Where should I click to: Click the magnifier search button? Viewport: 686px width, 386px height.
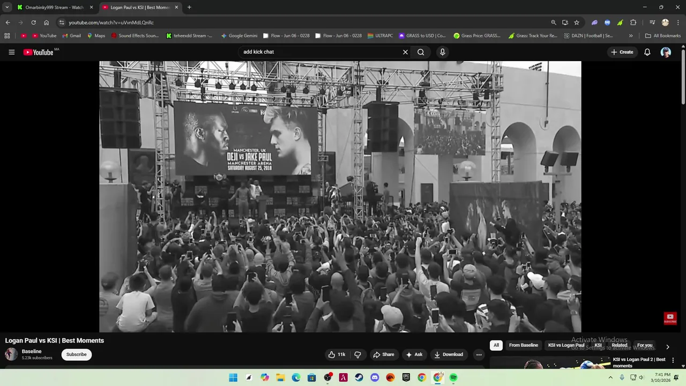(421, 52)
